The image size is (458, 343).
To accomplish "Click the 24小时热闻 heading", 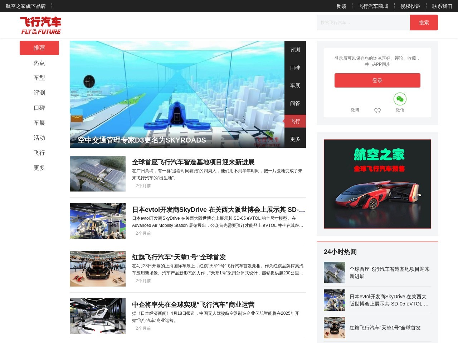I will (x=340, y=252).
